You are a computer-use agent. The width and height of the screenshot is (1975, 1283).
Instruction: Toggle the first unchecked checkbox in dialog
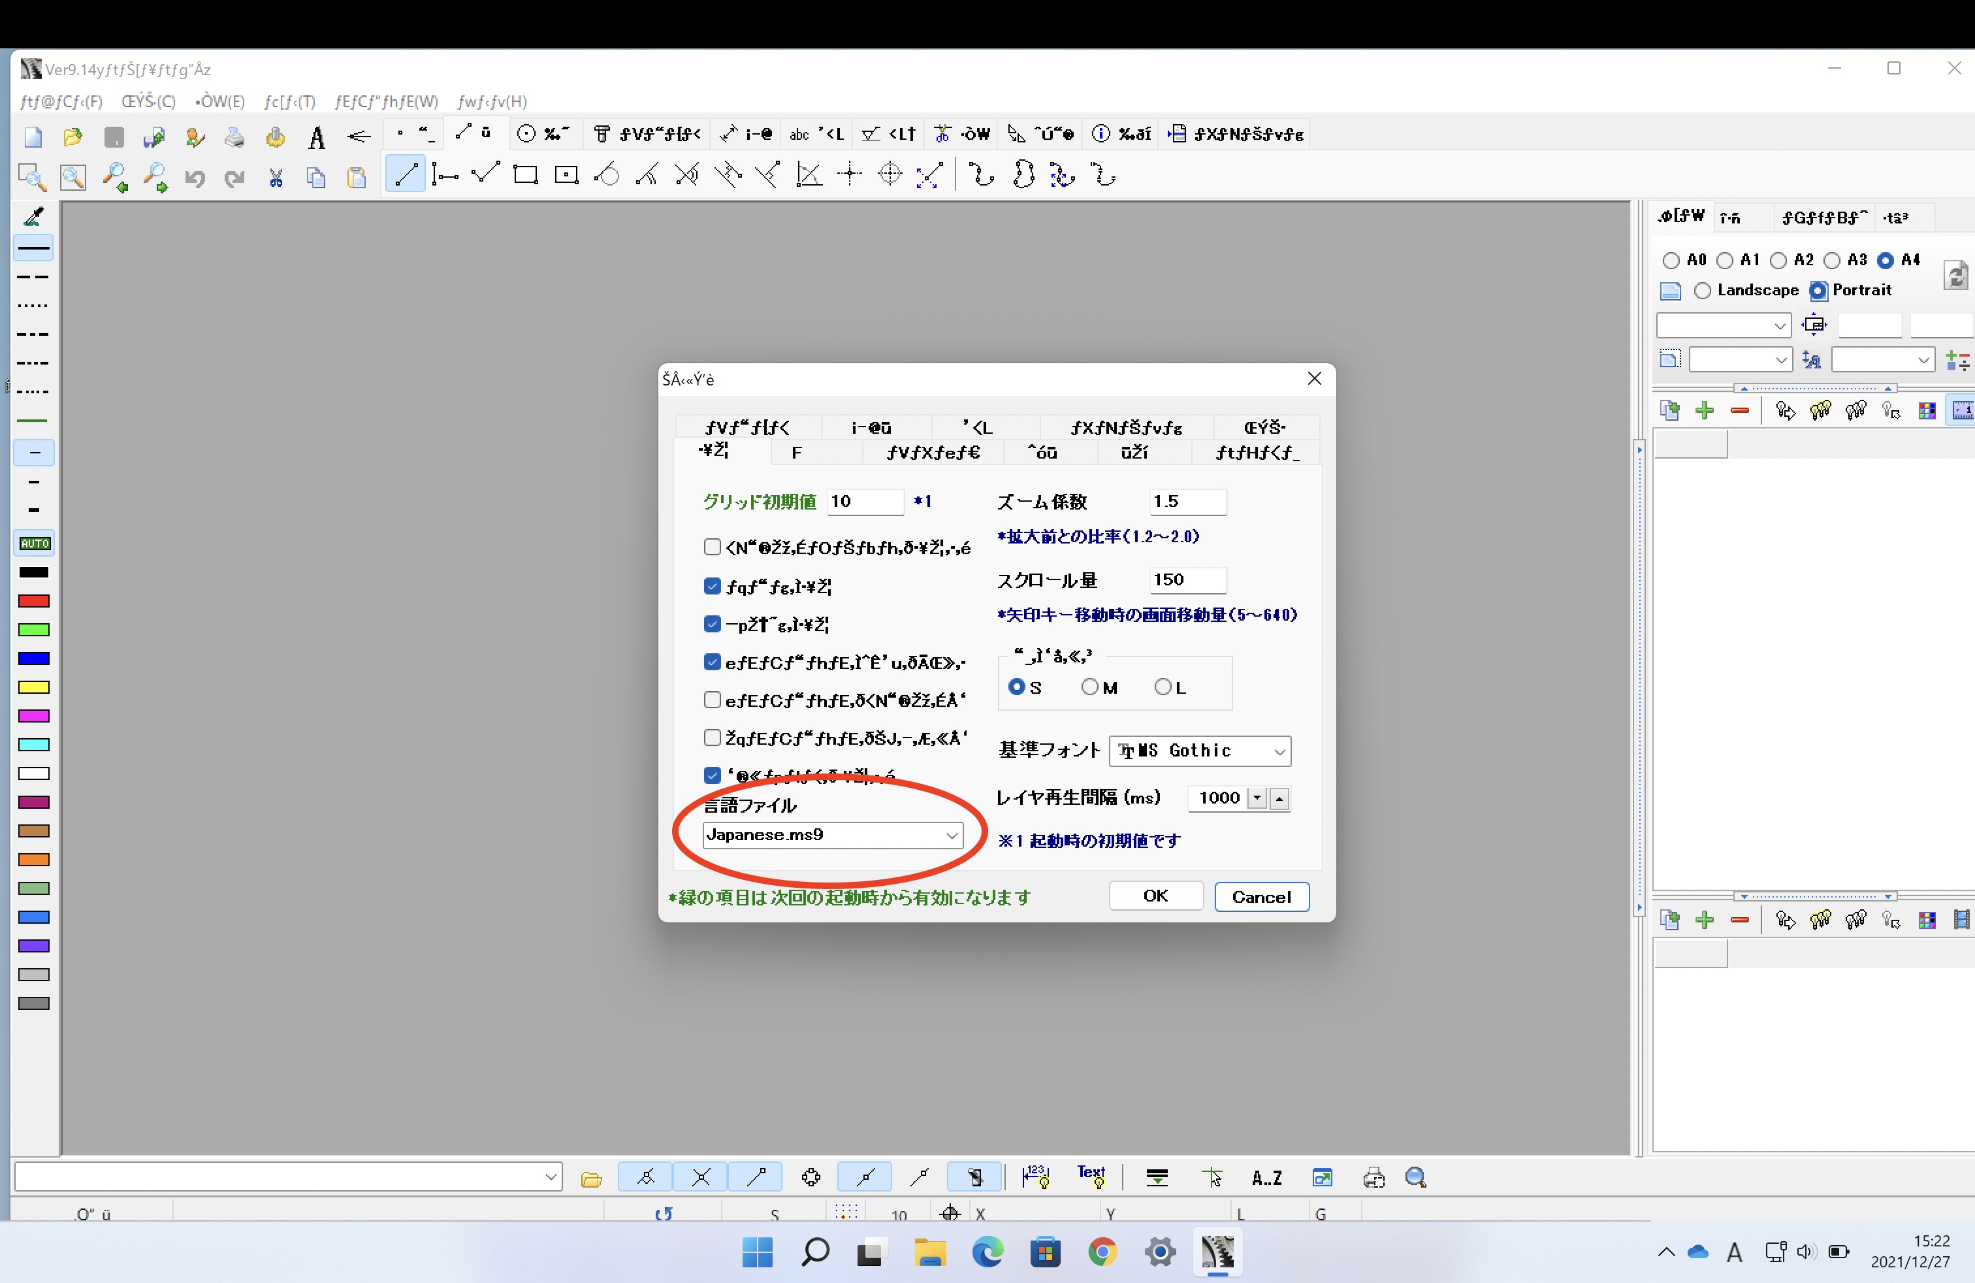tap(711, 546)
